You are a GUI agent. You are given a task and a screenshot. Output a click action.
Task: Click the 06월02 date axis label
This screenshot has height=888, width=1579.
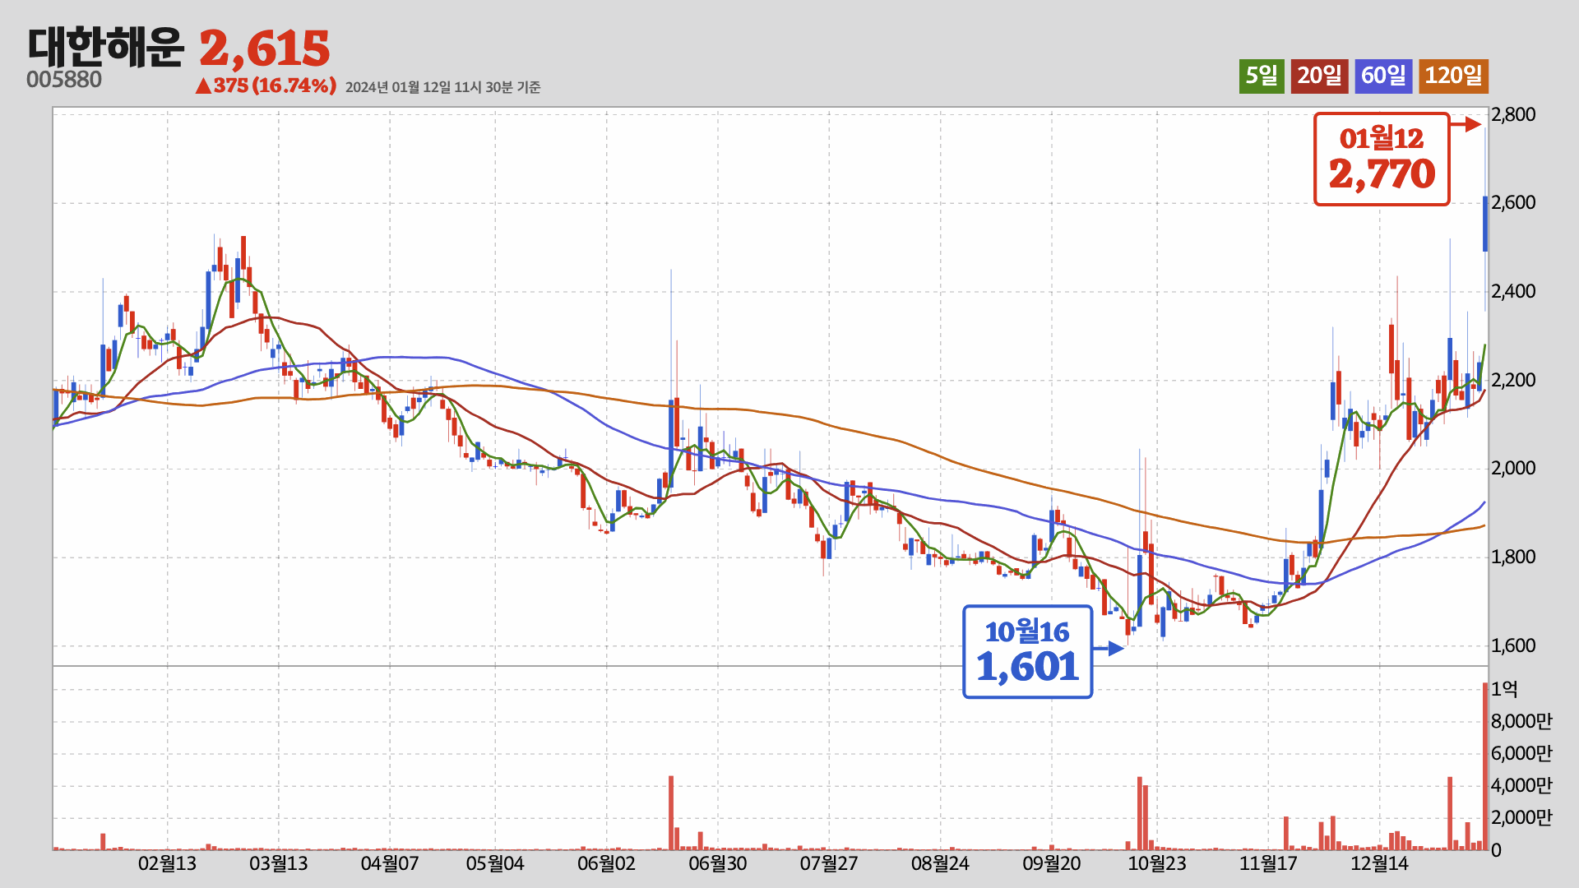click(x=606, y=864)
